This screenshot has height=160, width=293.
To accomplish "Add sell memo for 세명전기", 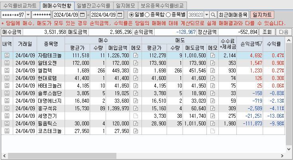I will tap(212, 116).
